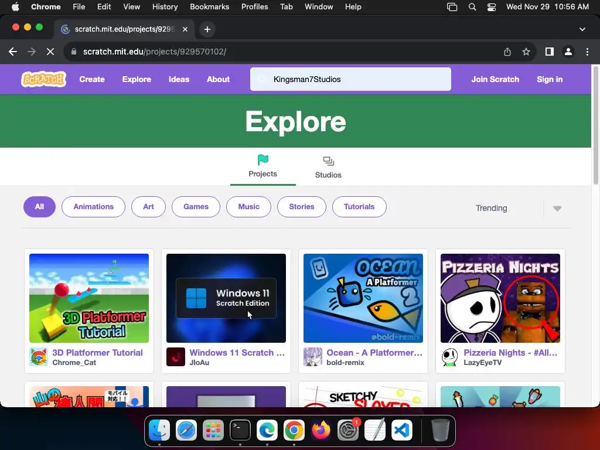The width and height of the screenshot is (600, 450).
Task: Open the Create page
Action: [x=92, y=79]
